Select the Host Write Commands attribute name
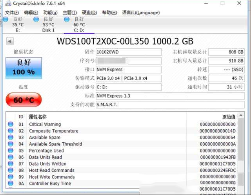 click(52, 177)
